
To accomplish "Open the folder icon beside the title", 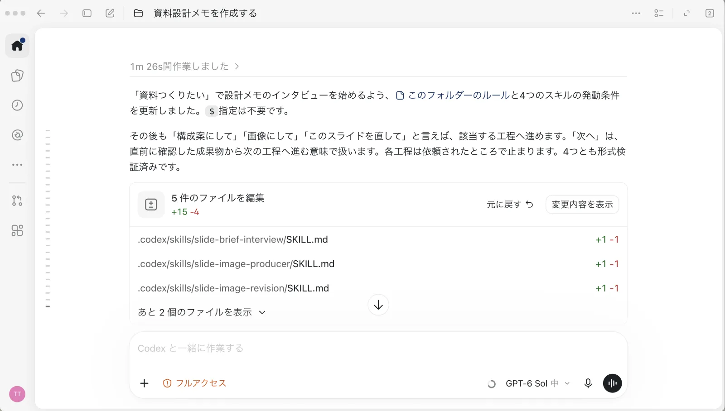I will 138,14.
